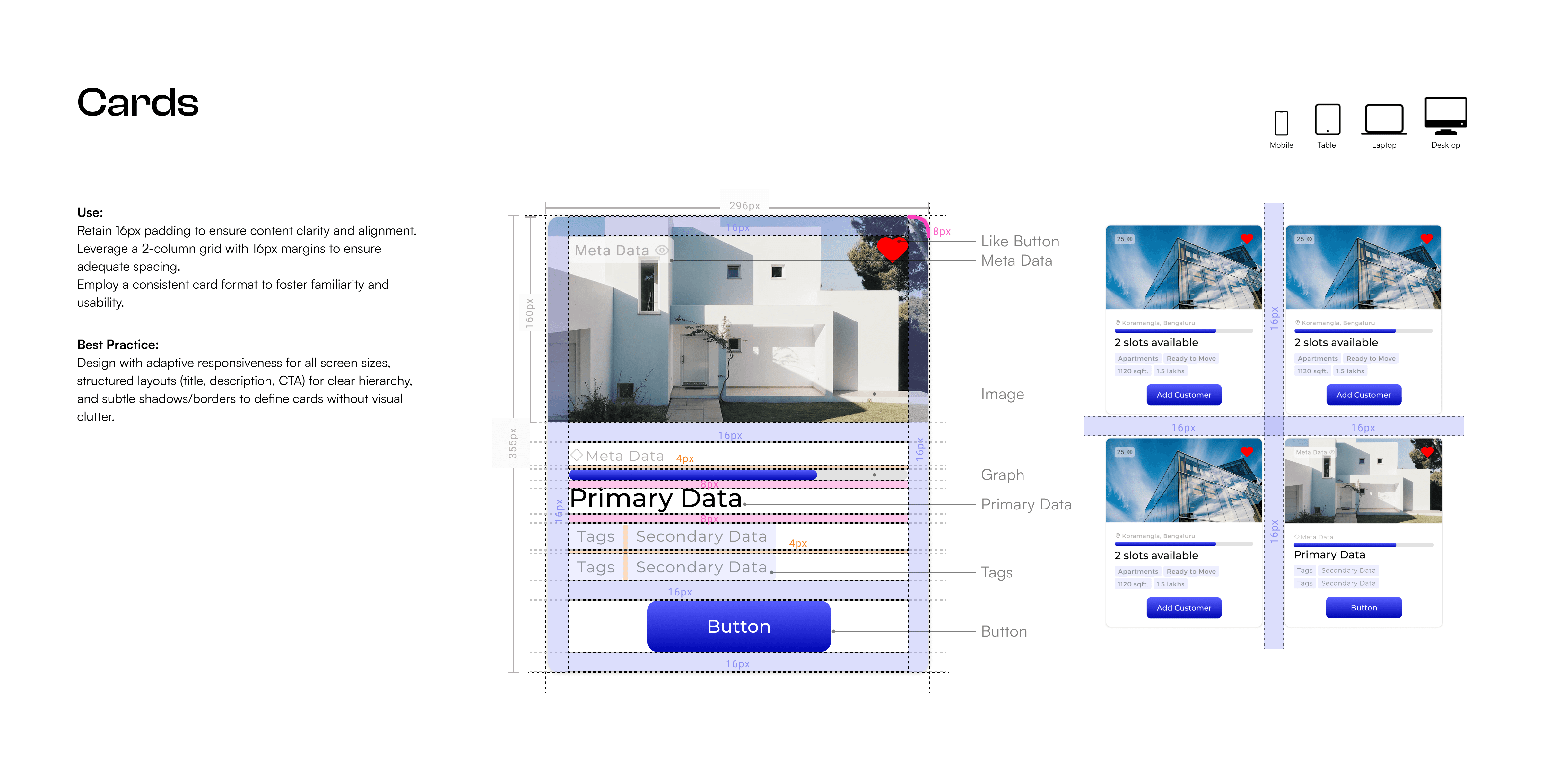The height and width of the screenshot is (770, 1541).
Task: Select the Laptop device icon
Action: tap(1384, 120)
